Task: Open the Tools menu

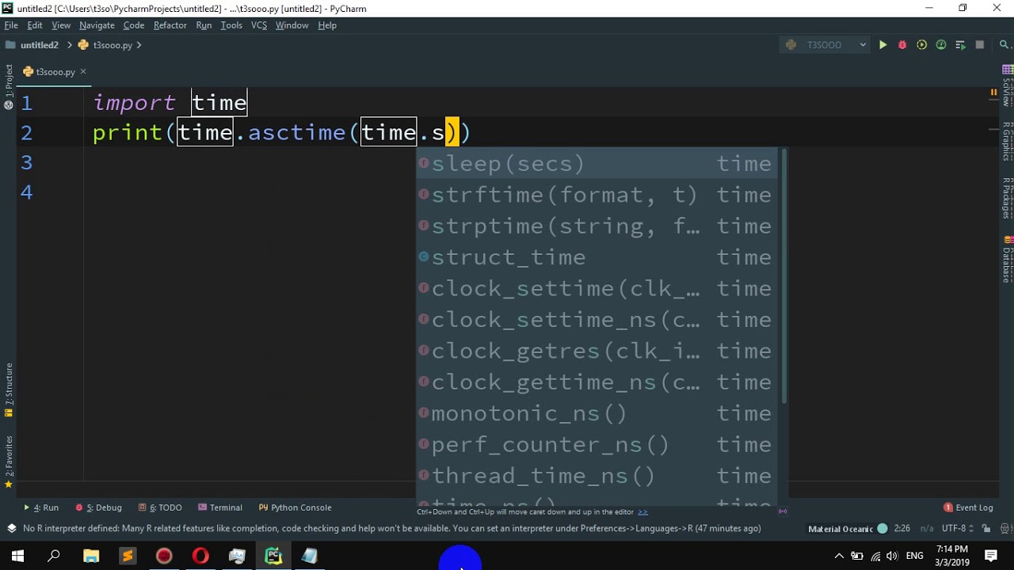Action: pos(231,25)
